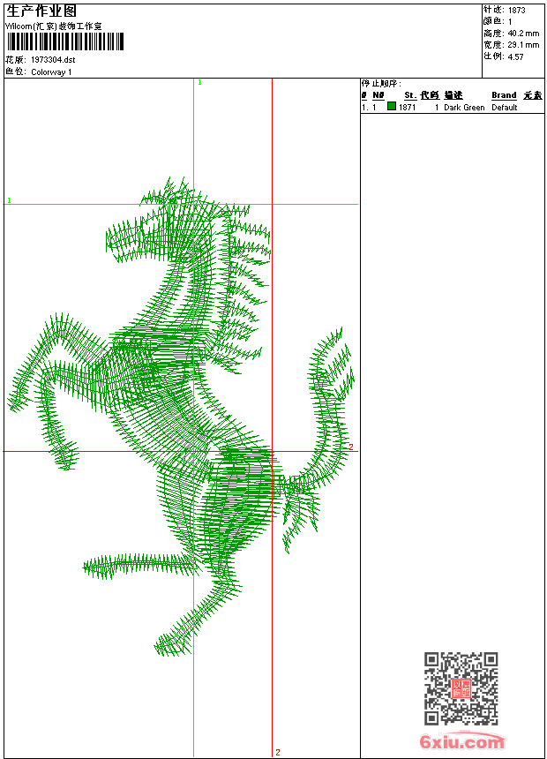The image size is (547, 759).
Task: Click the Dark Green thread color swatch
Action: tap(392, 106)
